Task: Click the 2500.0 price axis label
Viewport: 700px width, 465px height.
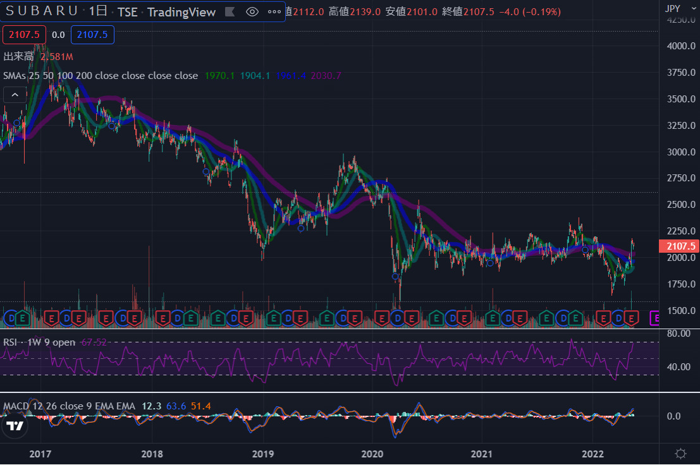Action: click(x=681, y=205)
